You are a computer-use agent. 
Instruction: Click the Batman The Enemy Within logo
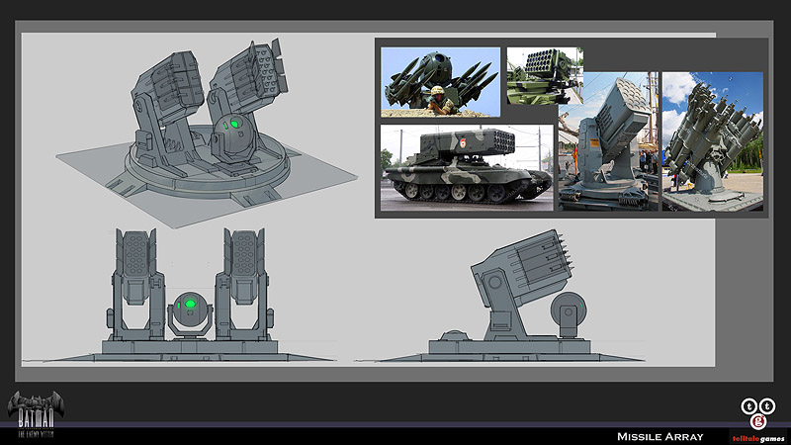[36, 414]
